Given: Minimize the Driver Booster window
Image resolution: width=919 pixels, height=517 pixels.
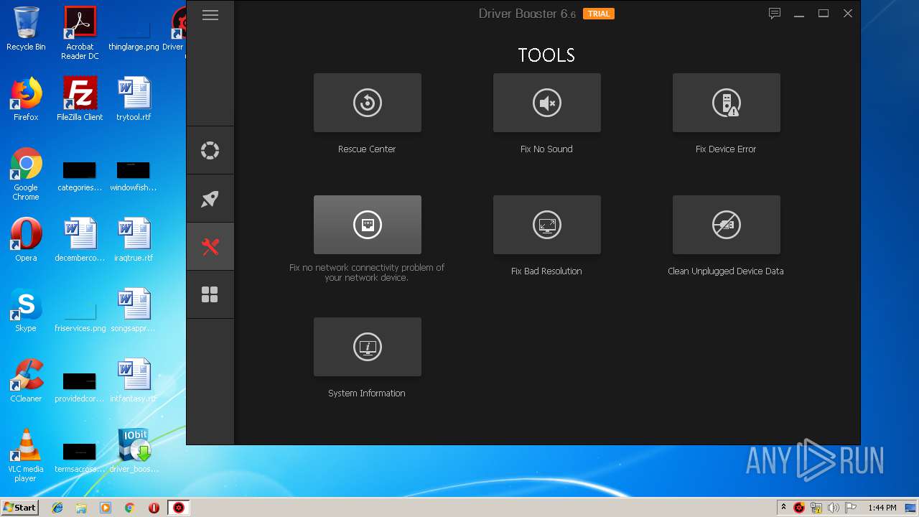Looking at the screenshot, I should pyautogui.click(x=799, y=14).
